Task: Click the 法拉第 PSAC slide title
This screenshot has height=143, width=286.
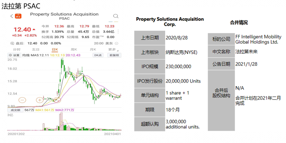Action: 21,6
